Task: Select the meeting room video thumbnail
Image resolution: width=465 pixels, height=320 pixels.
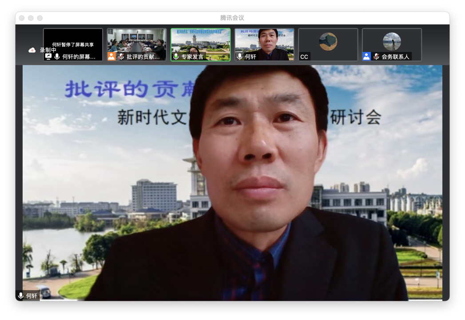Action: 137,42
